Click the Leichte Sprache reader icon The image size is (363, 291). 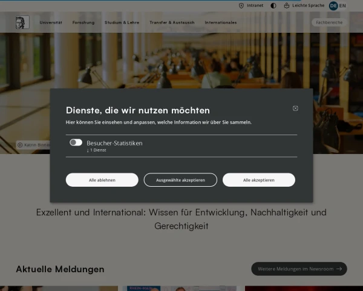click(x=287, y=5)
